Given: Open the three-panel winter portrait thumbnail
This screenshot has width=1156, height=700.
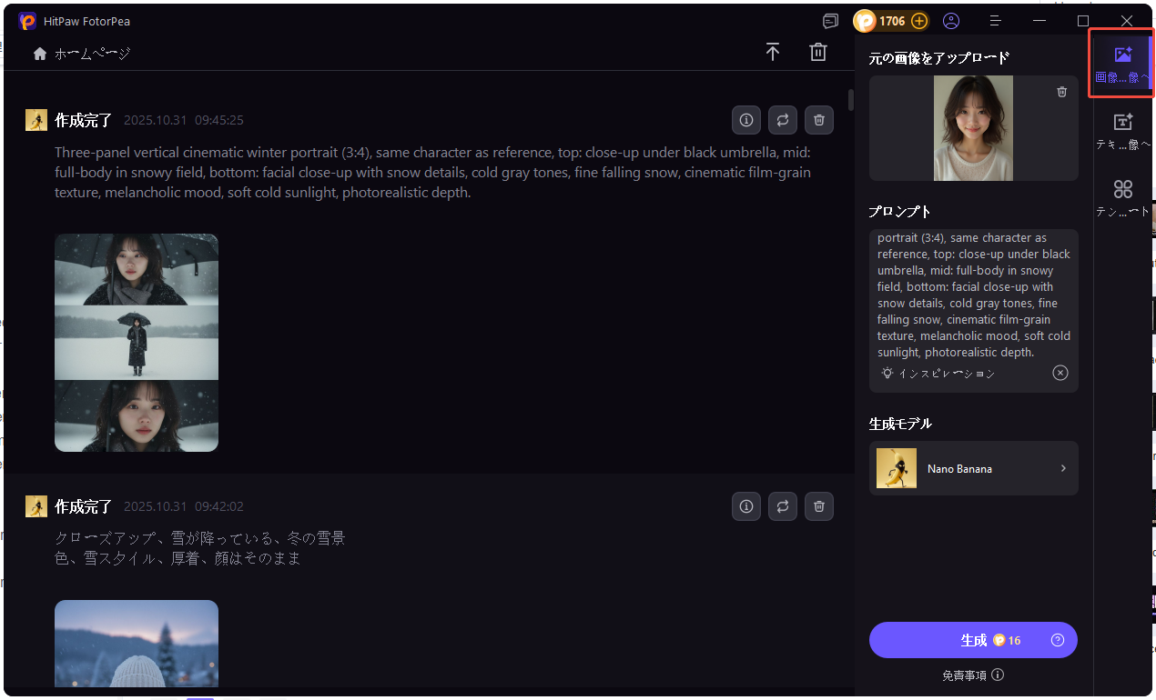Looking at the screenshot, I should point(137,343).
